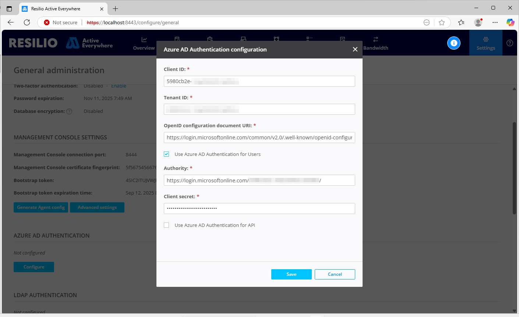Click the Generate Agent config button
519x317 pixels.
(40, 207)
